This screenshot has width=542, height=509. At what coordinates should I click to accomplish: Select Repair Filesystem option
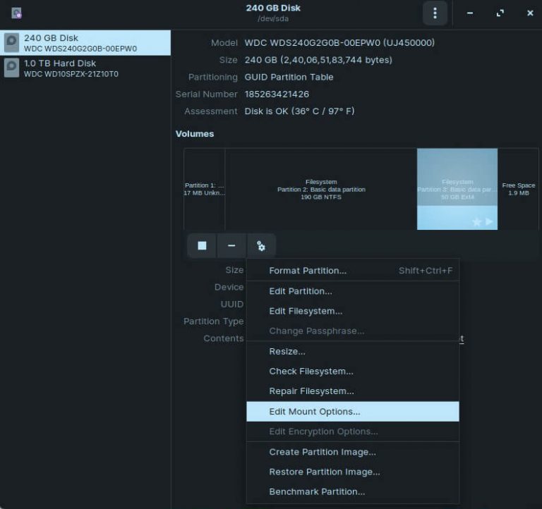pos(311,391)
